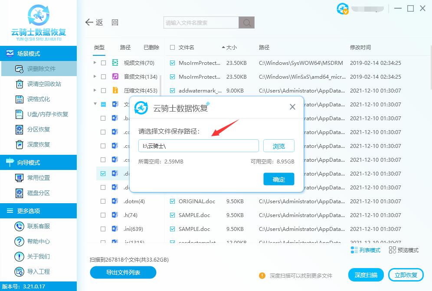The image size is (432, 291).
Task: Uncheck the addwatermark file checkbox
Action: (173, 90)
